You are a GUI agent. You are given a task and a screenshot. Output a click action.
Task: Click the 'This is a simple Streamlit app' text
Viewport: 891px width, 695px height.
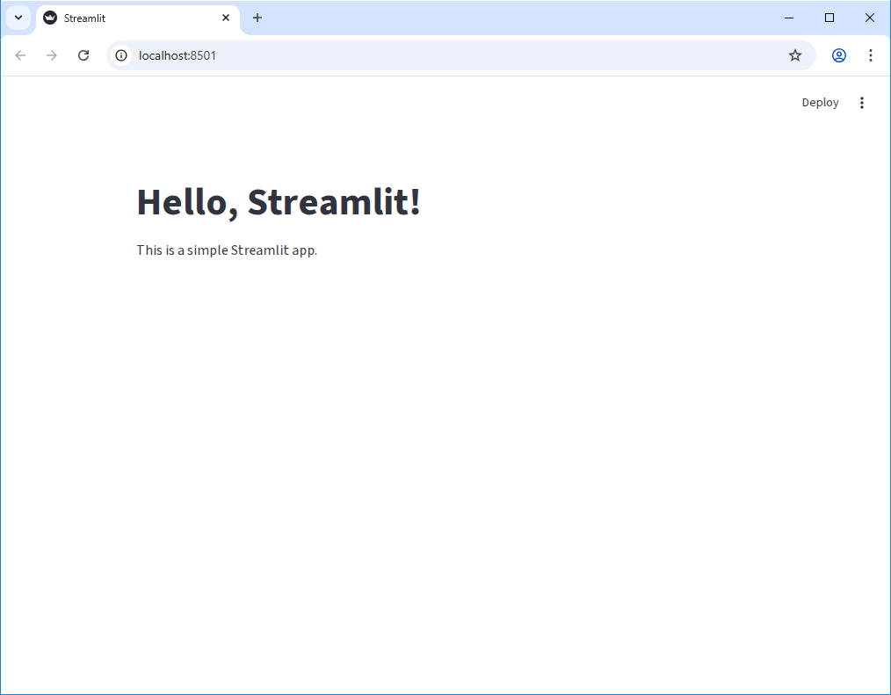click(226, 250)
